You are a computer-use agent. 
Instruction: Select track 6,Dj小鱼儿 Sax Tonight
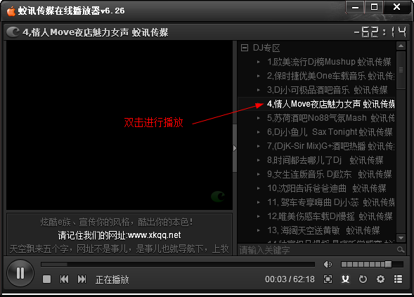pyautogui.click(x=330, y=132)
